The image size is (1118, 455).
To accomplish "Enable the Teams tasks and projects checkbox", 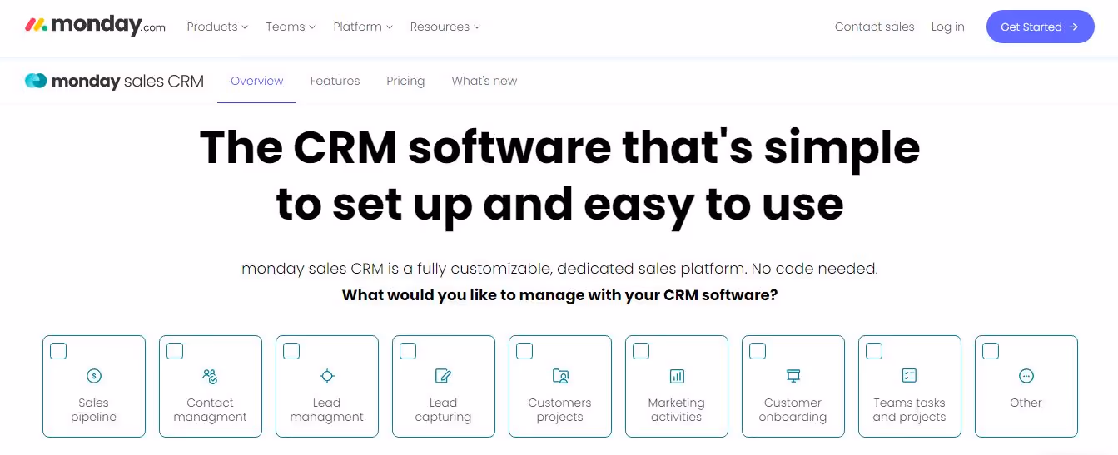I will coord(874,351).
